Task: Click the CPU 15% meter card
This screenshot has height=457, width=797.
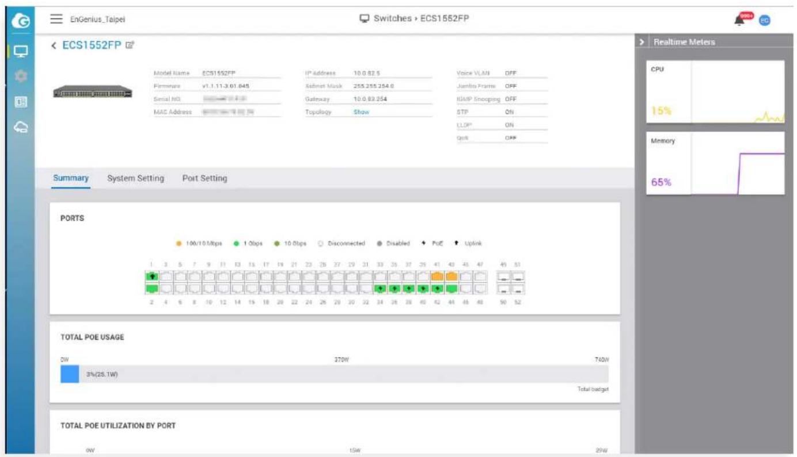Action: [x=715, y=92]
